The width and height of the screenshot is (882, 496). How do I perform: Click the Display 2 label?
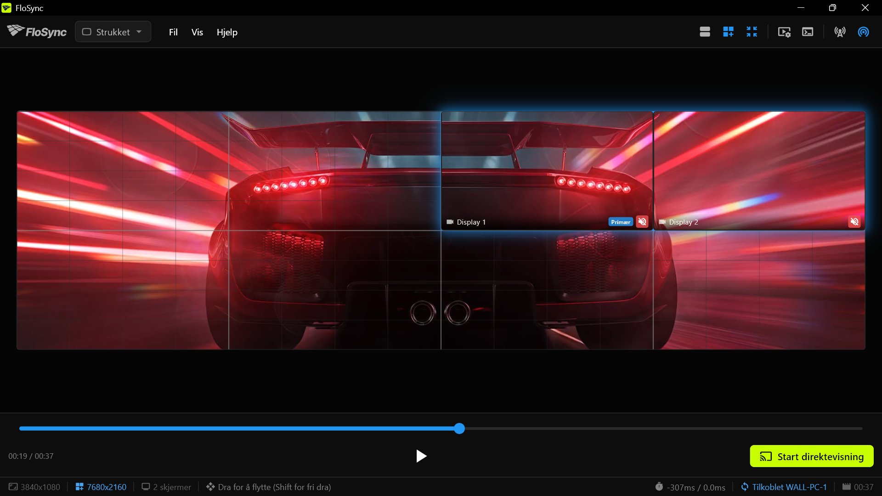pos(684,222)
